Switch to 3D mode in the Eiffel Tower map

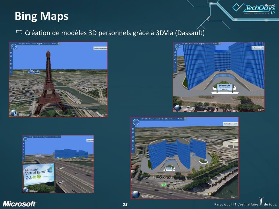pyautogui.click(x=23, y=44)
